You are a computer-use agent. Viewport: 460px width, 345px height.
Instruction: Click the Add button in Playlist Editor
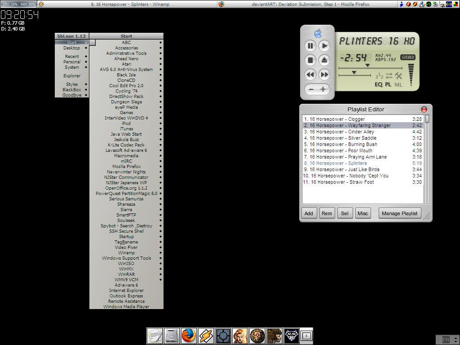coord(309,213)
